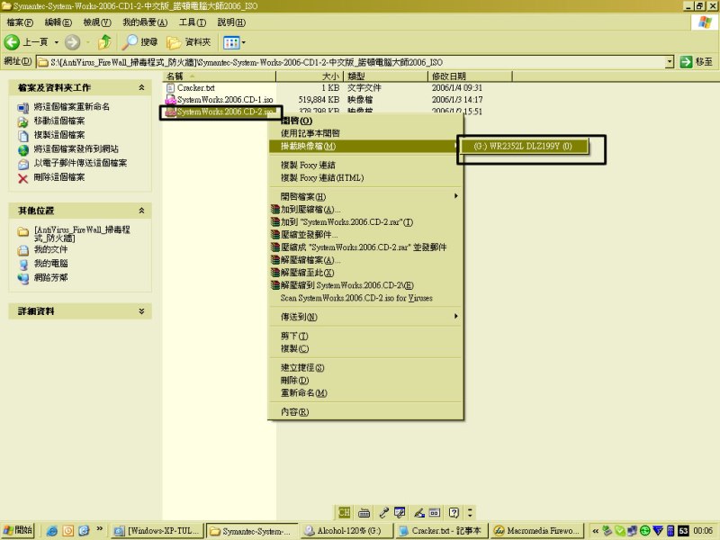Screen dimensions: 720x540
Task: Open the 編輯(E) menu
Action: pyautogui.click(x=58, y=22)
